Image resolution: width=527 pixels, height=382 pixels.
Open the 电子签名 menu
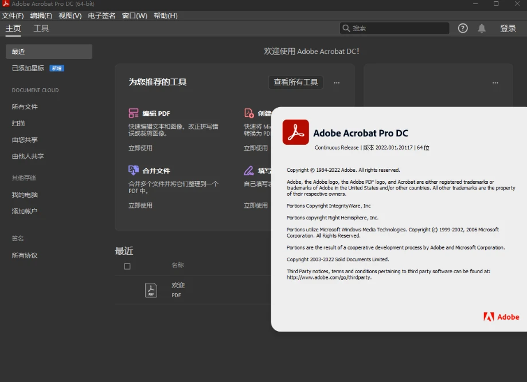point(102,16)
